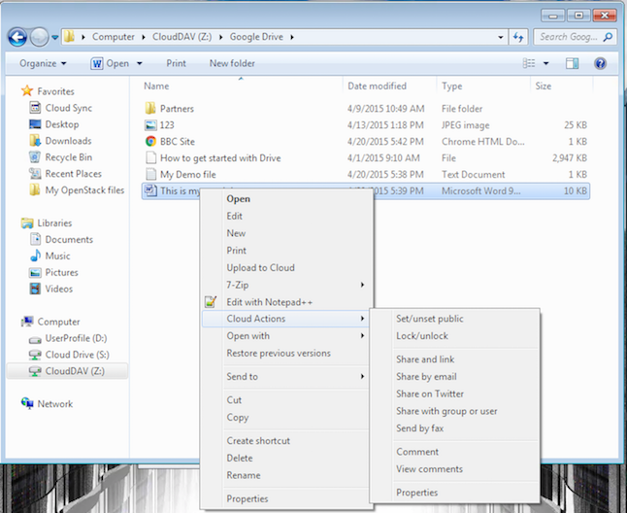The width and height of the screenshot is (627, 513).
Task: Click Print in the toolbar
Action: [176, 64]
